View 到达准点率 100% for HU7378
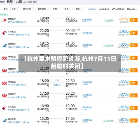140x126 pixels. click(x=87, y=96)
